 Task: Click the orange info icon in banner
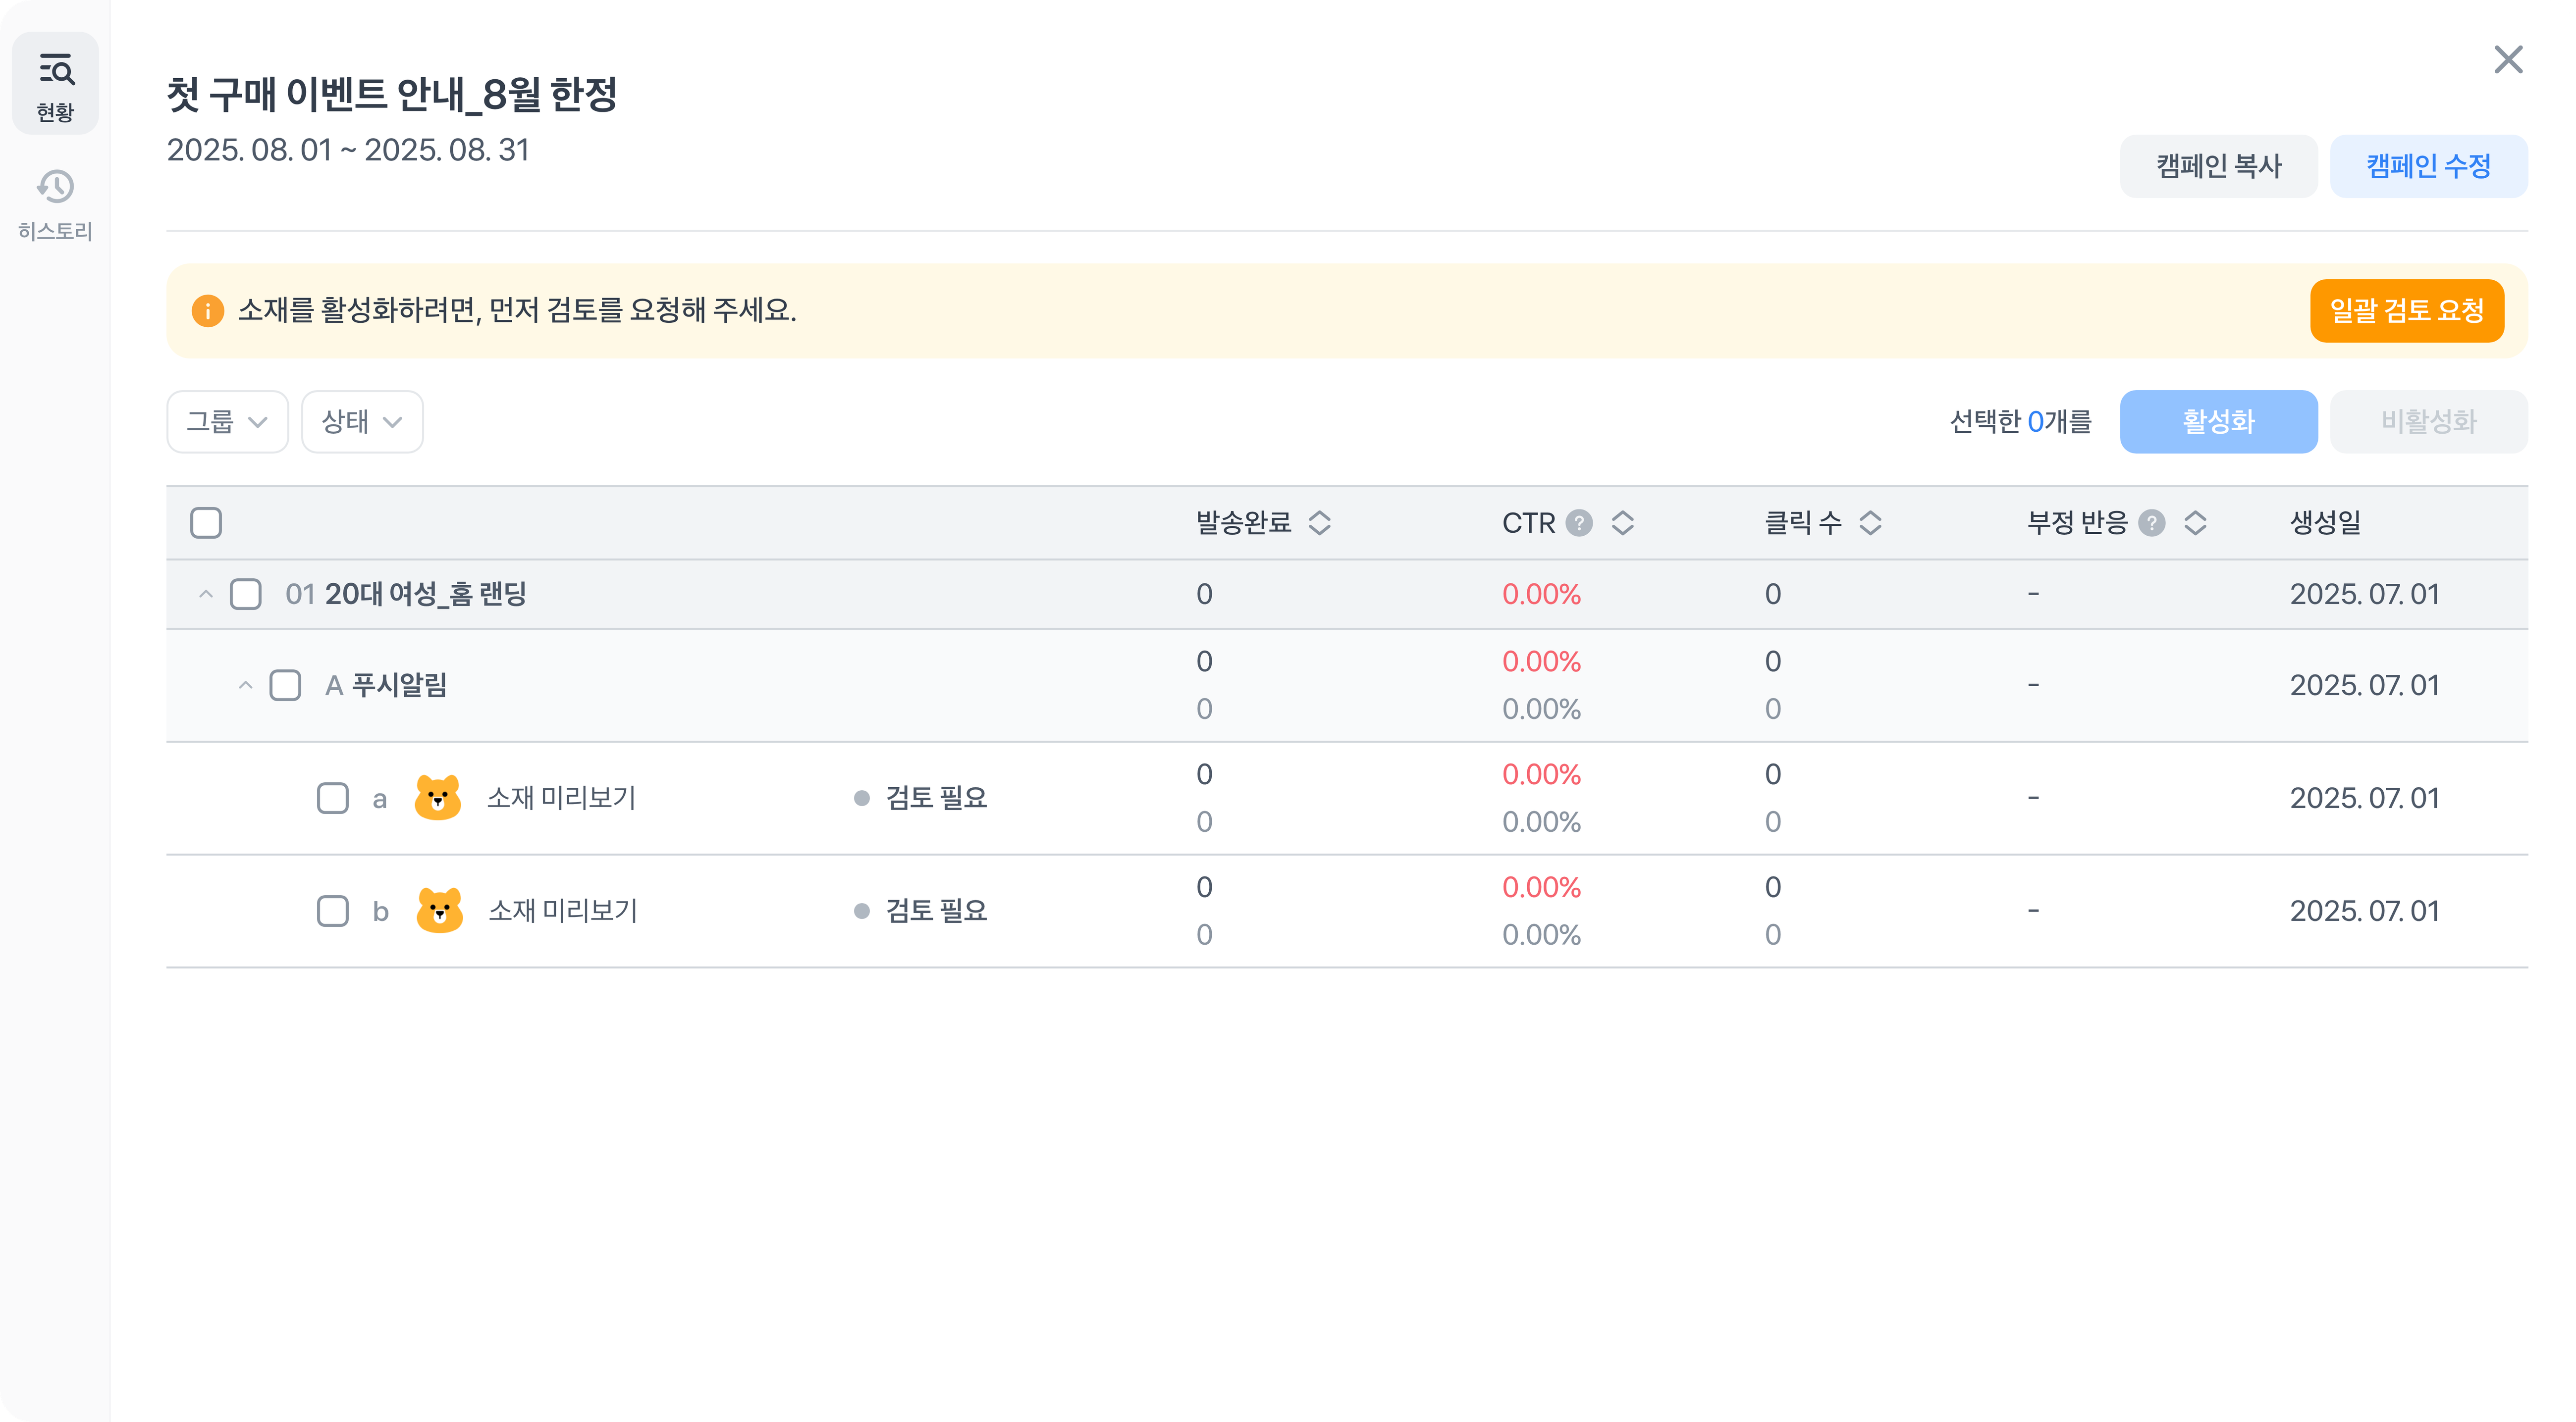tap(207, 311)
